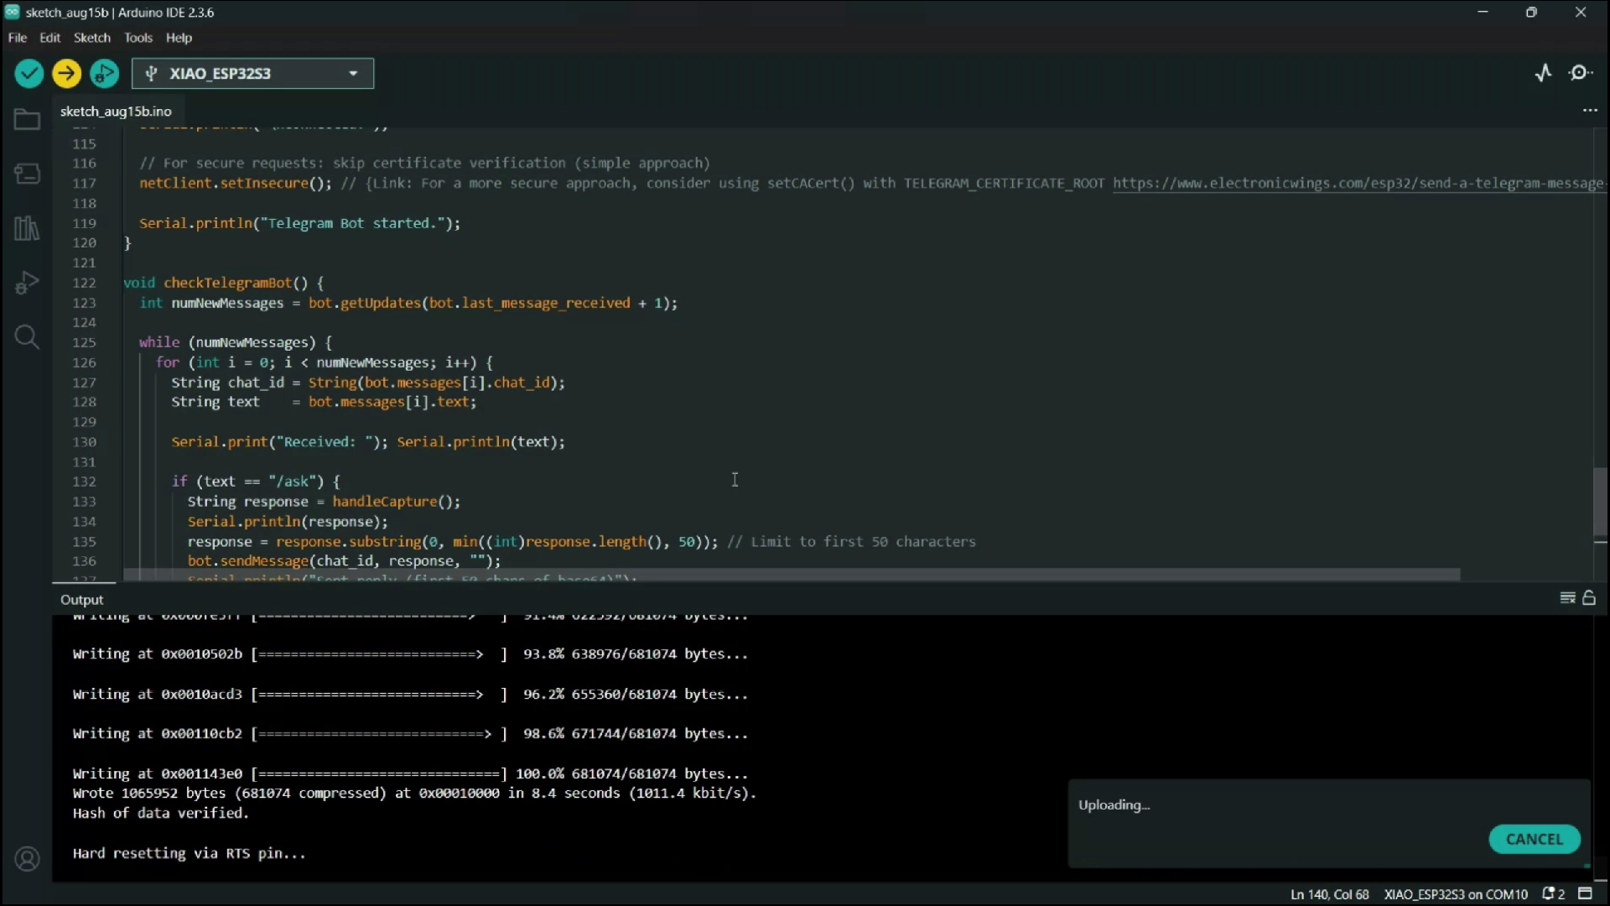This screenshot has width=1610, height=906.
Task: Click the Upload arrow button
Action: [x=67, y=74]
